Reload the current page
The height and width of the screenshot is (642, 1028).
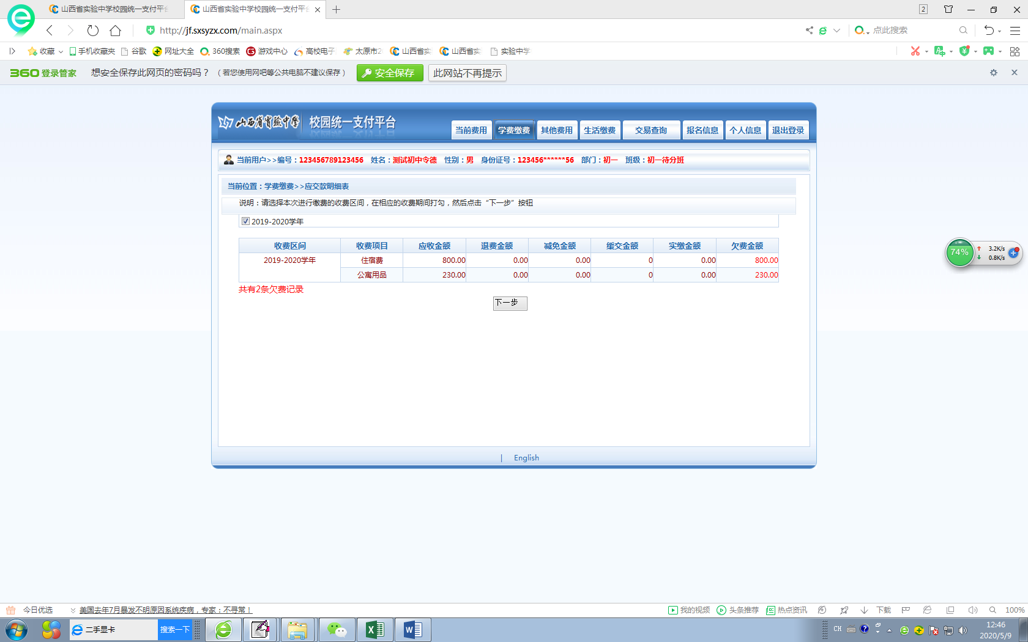click(x=92, y=30)
